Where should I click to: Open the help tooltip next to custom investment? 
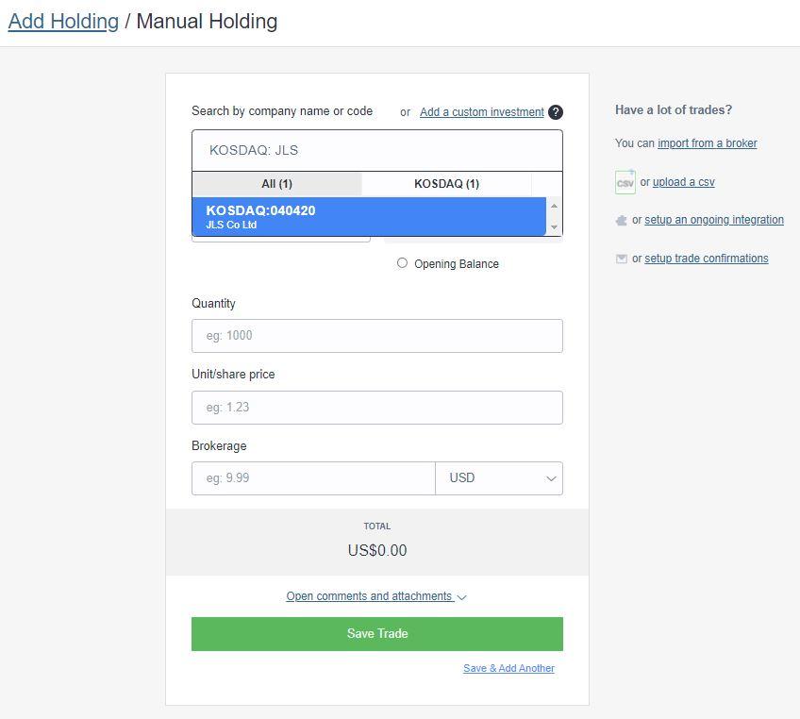[x=555, y=112]
